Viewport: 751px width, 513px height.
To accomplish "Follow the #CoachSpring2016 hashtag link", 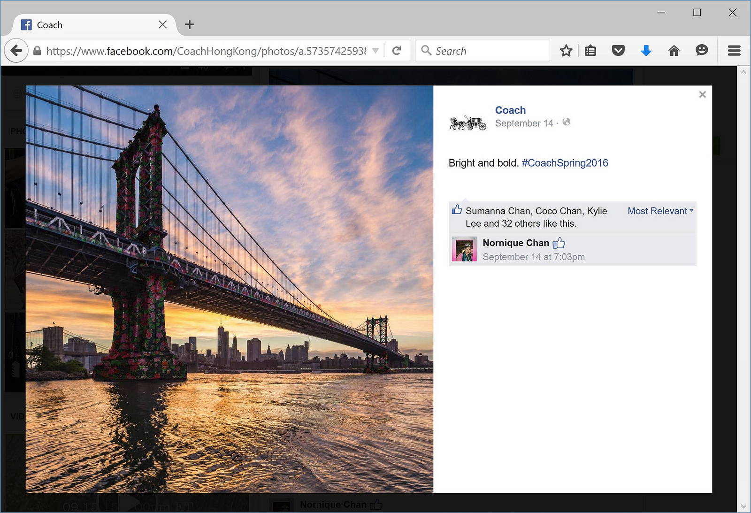I will coord(565,163).
